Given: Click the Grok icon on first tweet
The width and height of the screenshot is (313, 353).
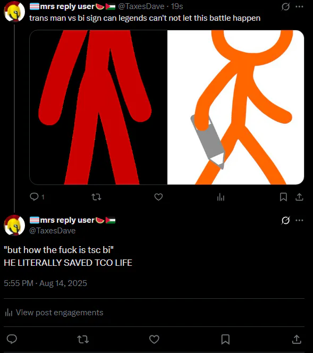Looking at the screenshot, I should [x=285, y=6].
